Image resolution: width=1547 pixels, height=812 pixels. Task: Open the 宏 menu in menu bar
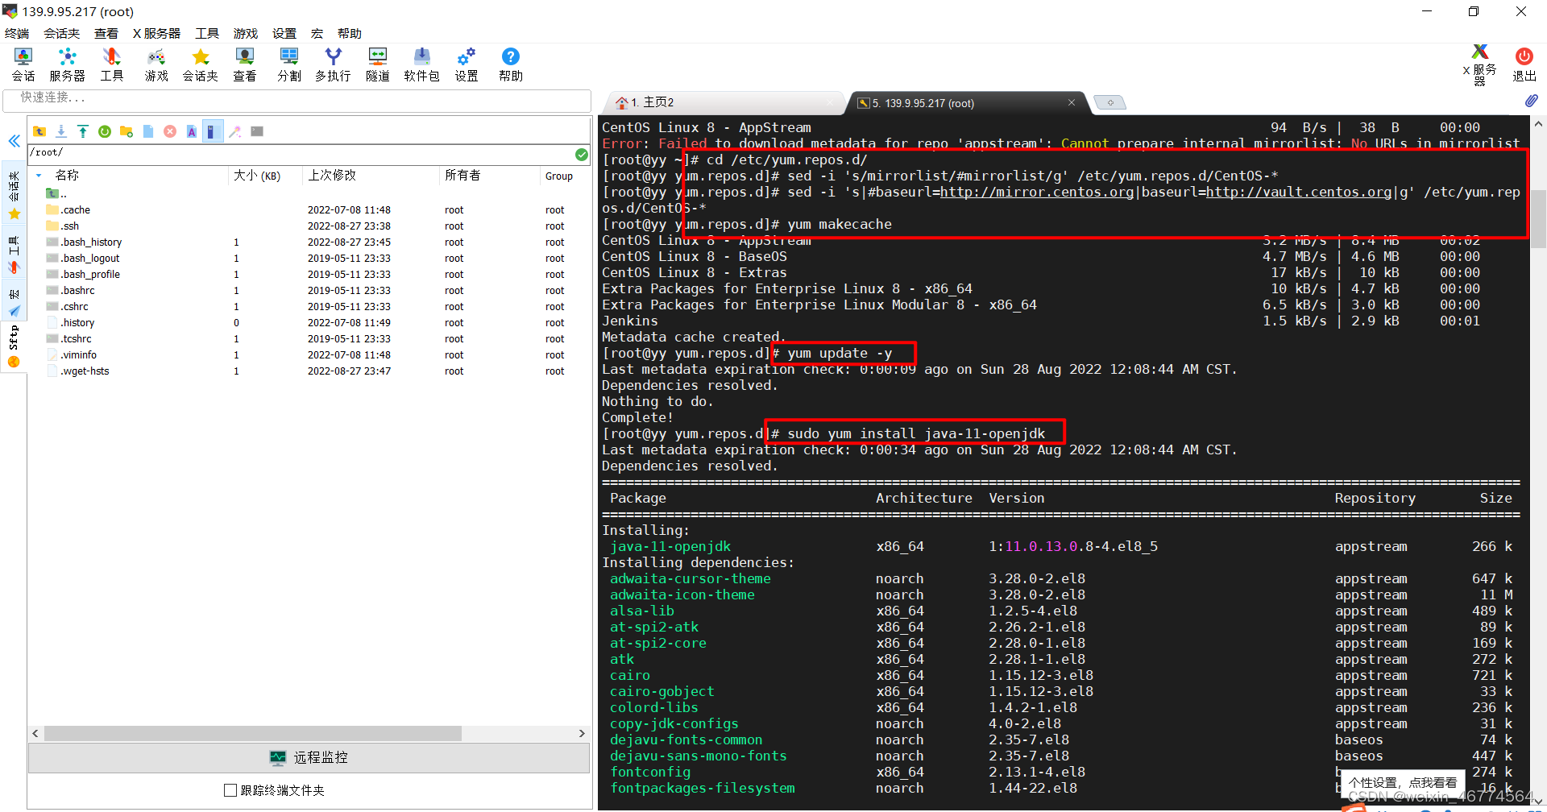click(x=317, y=33)
